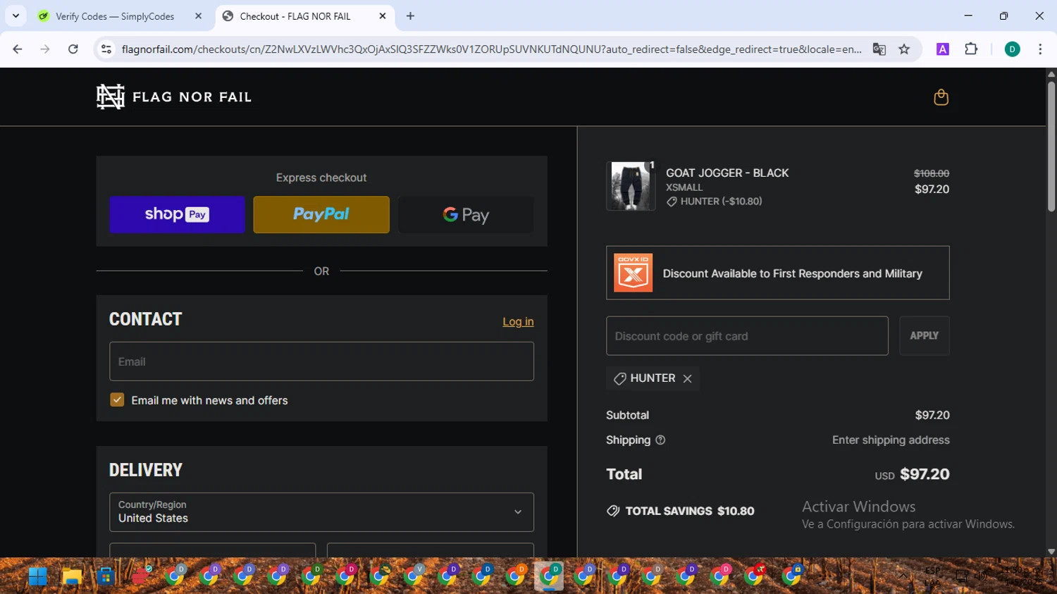Click the Total Savings tag icon
The image size is (1057, 594).
[x=613, y=511]
